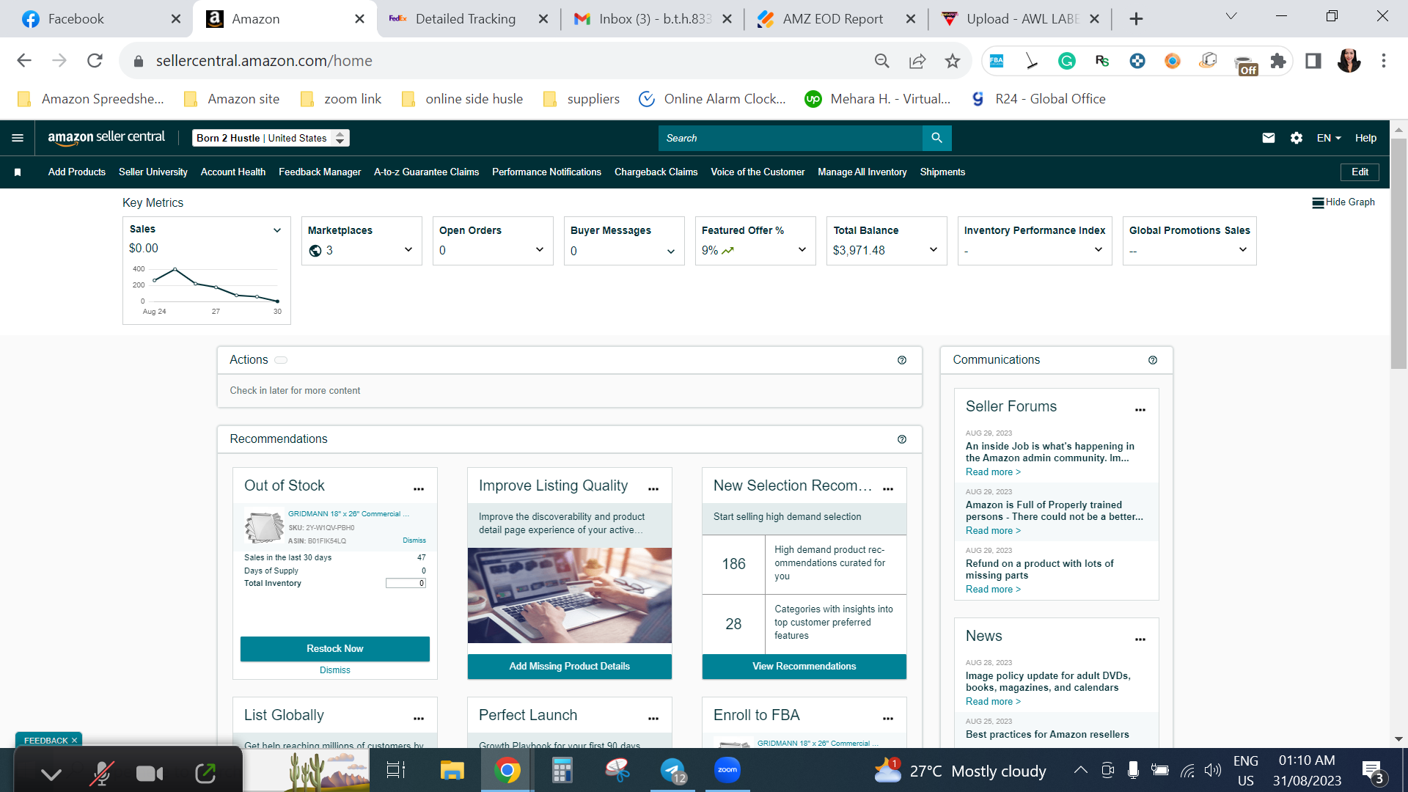1408x792 pixels.
Task: Open Seller Forums card options menu
Action: pos(1140,410)
